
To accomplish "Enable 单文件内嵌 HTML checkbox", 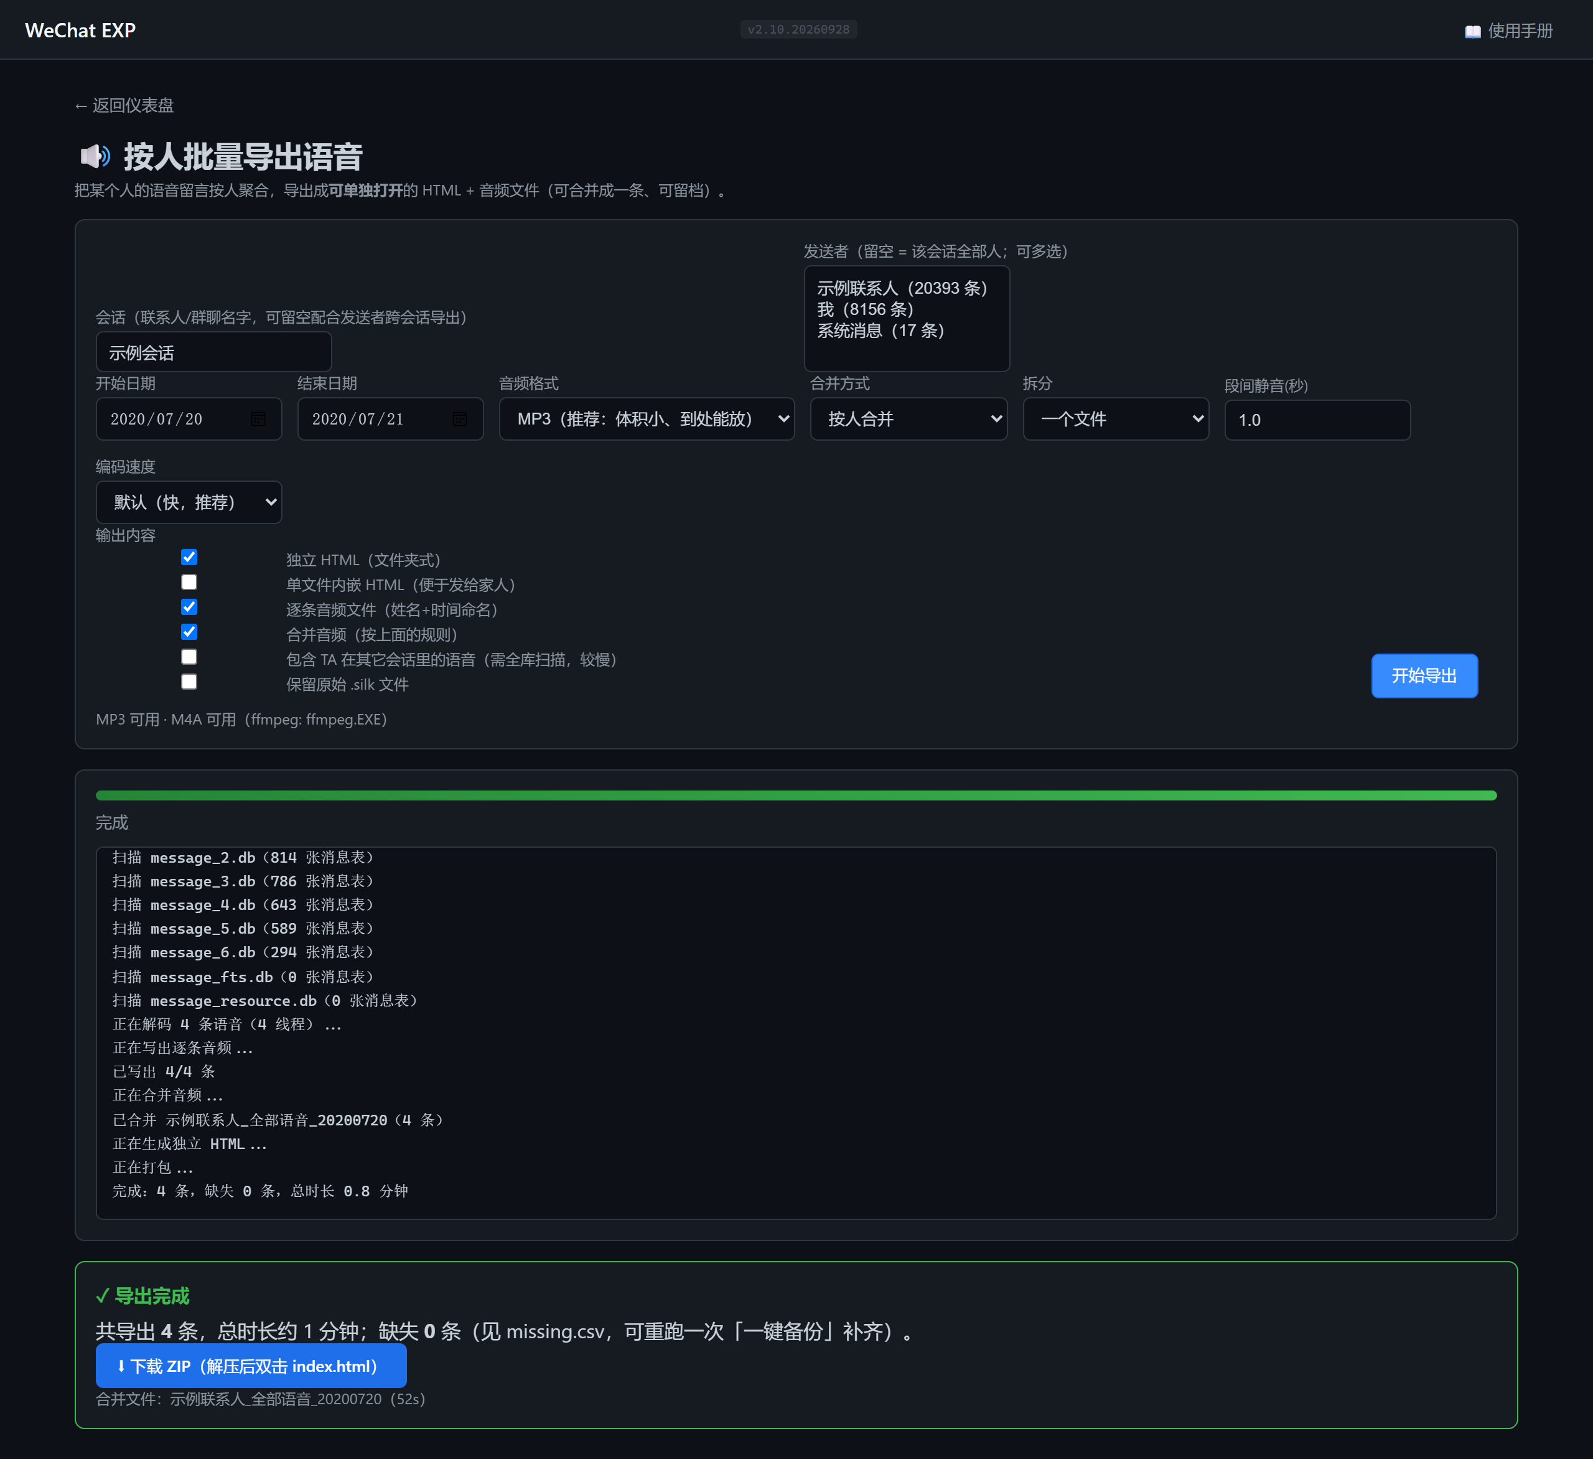I will click(x=189, y=583).
